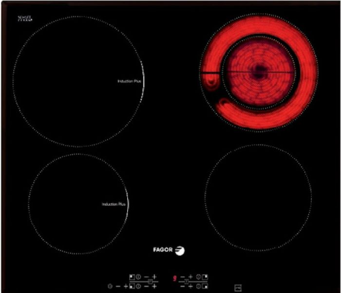Select upper-row zone square in right control group
This screenshot has width=341, height=293.
pos(205,277)
